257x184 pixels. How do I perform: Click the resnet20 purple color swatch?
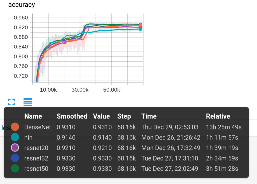click(15, 148)
